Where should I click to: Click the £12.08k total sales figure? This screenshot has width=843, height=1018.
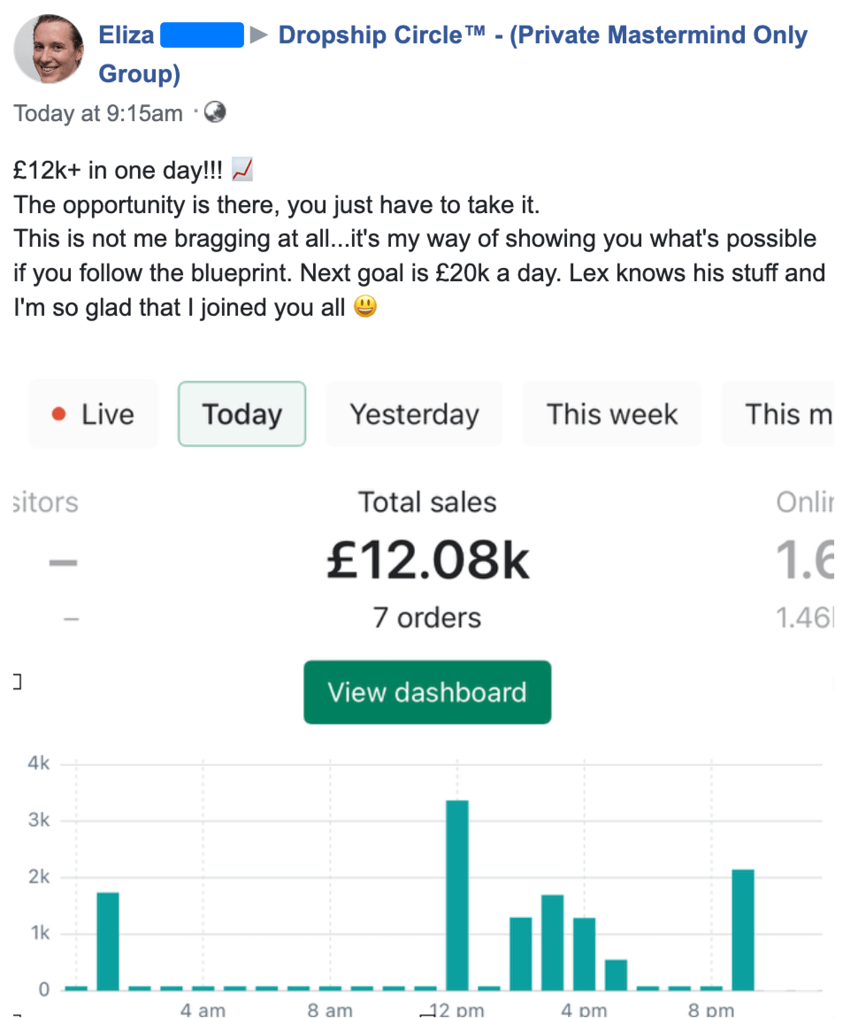(x=428, y=560)
